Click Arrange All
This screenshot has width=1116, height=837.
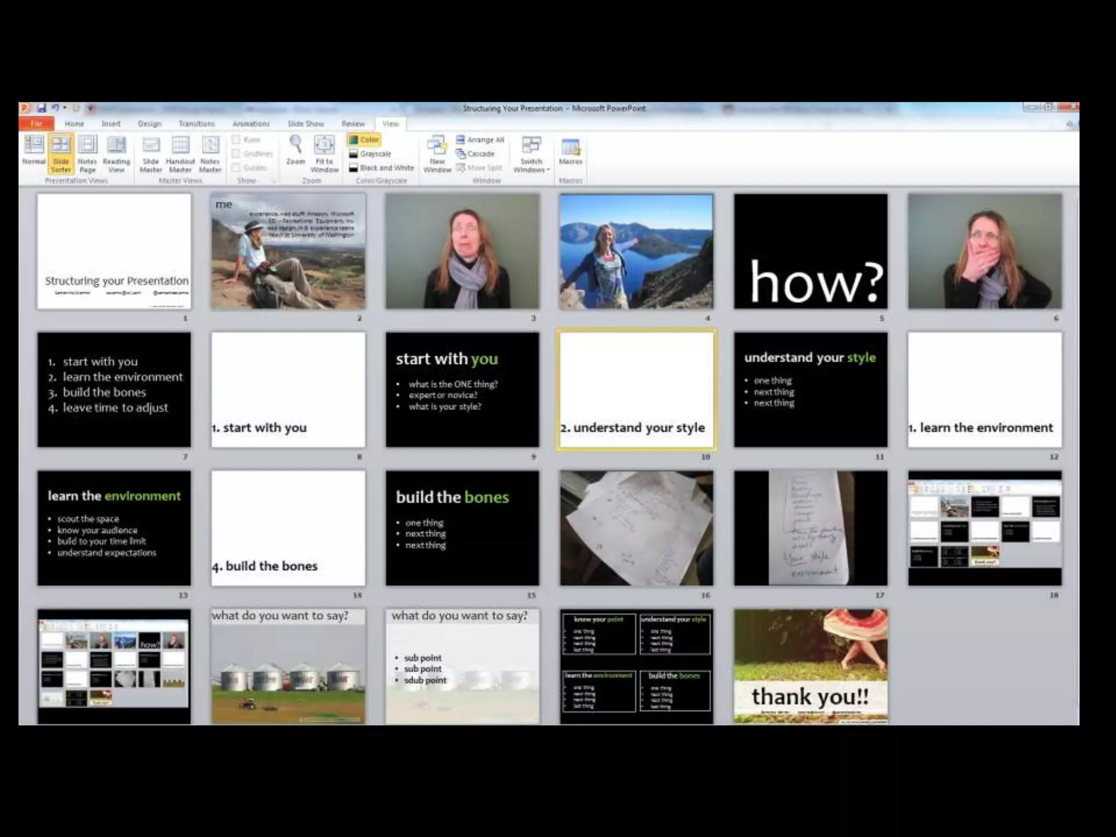(480, 139)
